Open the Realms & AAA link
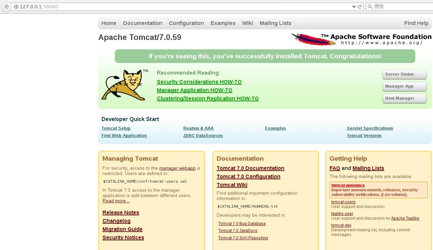 (x=198, y=128)
